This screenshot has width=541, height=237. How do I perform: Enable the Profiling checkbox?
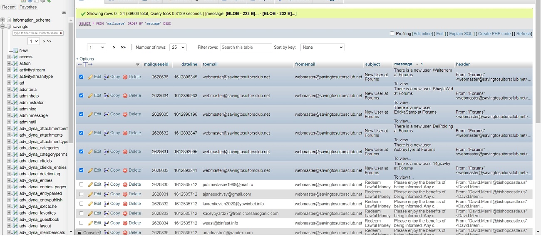[x=392, y=34]
